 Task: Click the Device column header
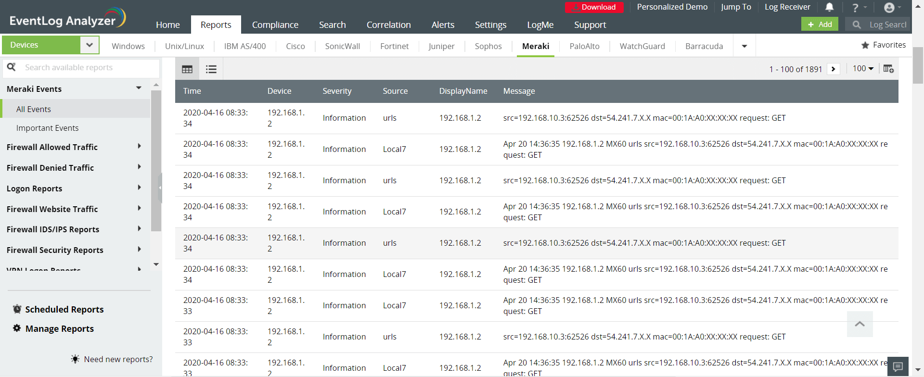coord(280,91)
